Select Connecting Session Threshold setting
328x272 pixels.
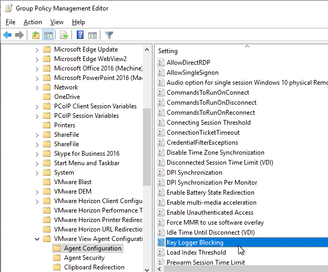tap(209, 122)
